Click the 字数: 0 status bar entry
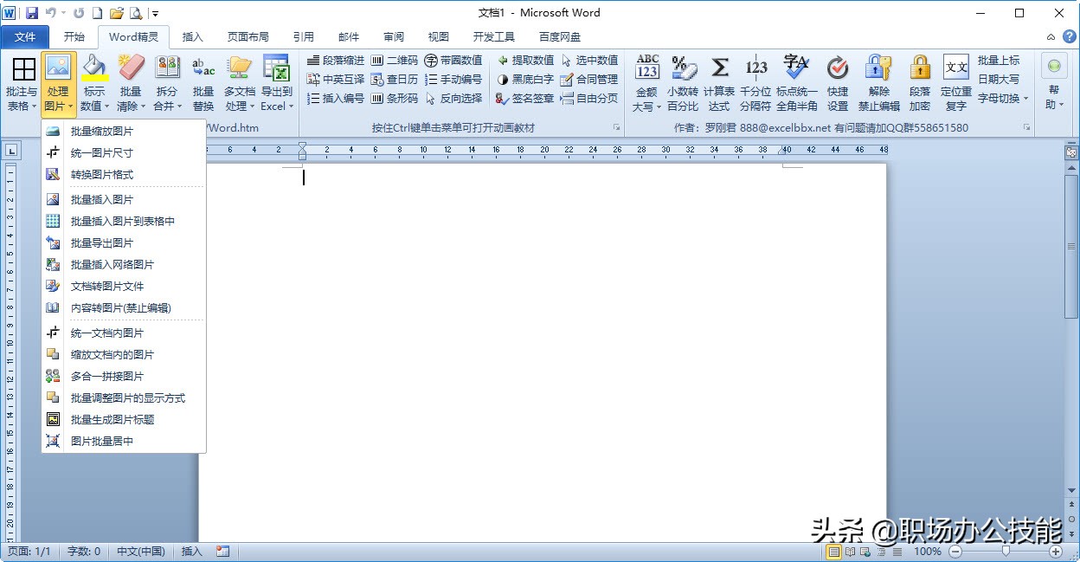The height and width of the screenshot is (562, 1080). point(83,551)
